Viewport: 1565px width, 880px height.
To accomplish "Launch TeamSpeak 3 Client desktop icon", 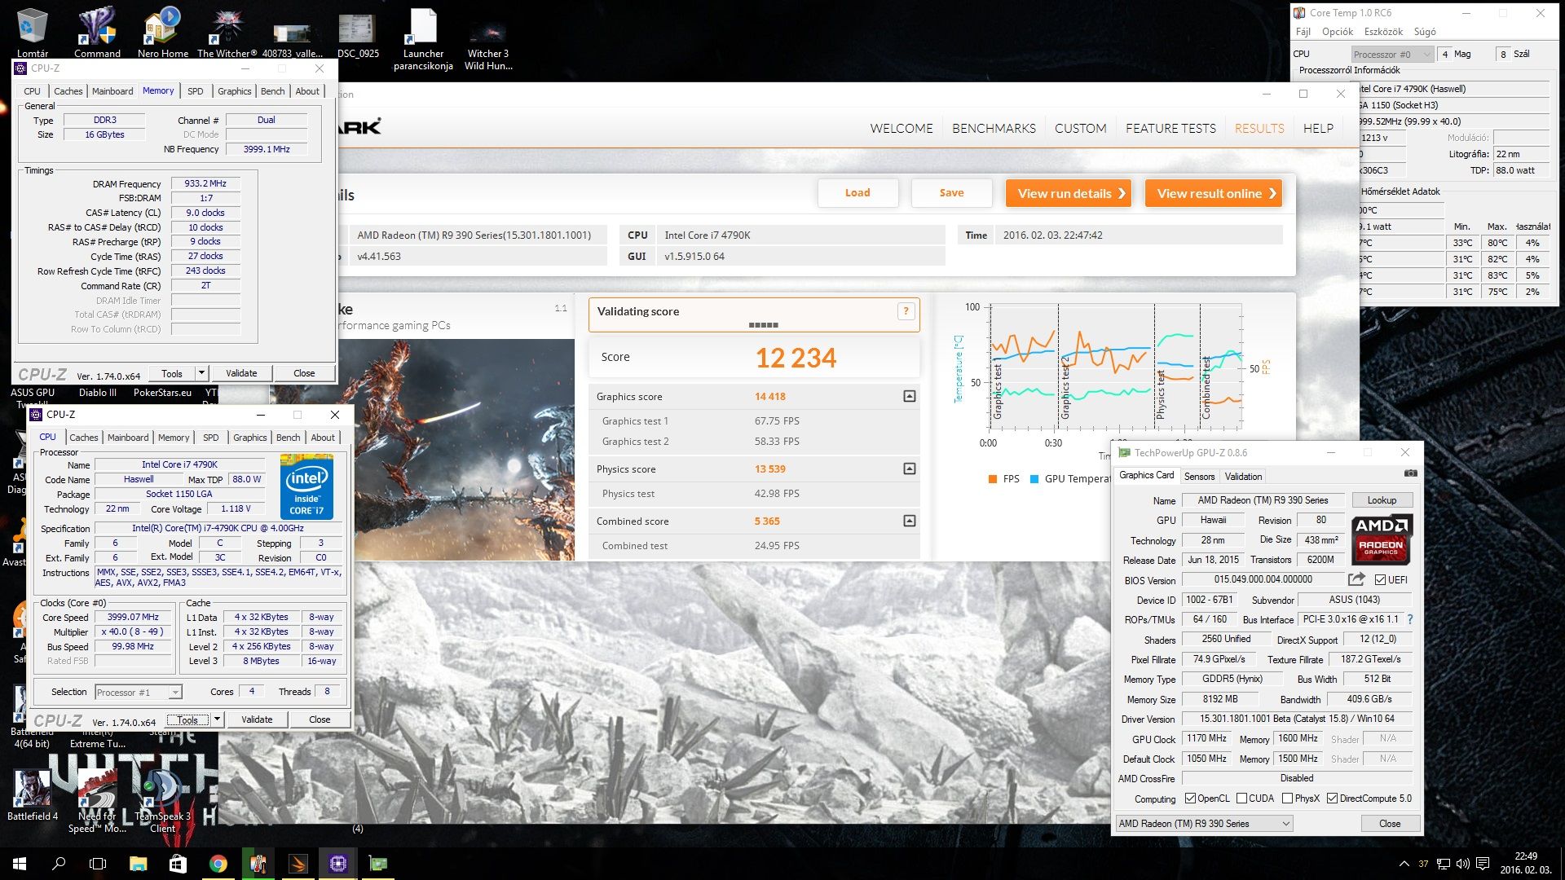I will (162, 801).
